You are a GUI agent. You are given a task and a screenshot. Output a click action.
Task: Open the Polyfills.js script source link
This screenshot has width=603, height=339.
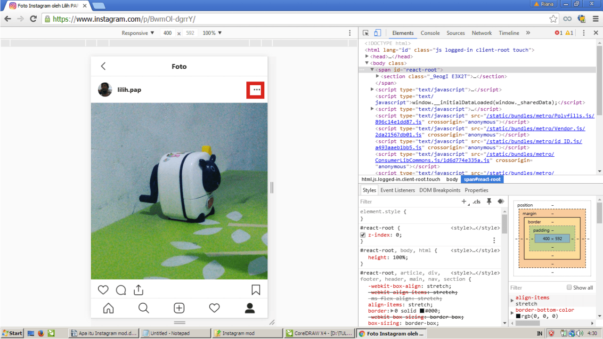(x=485, y=119)
